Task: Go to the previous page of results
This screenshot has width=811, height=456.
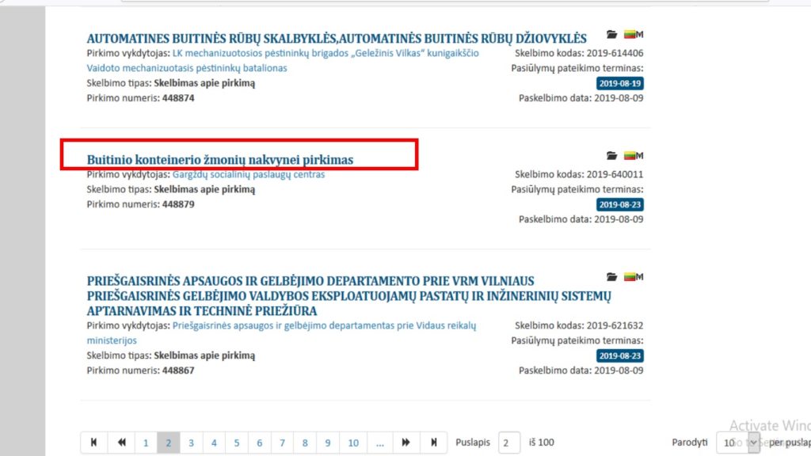Action: pos(122,443)
